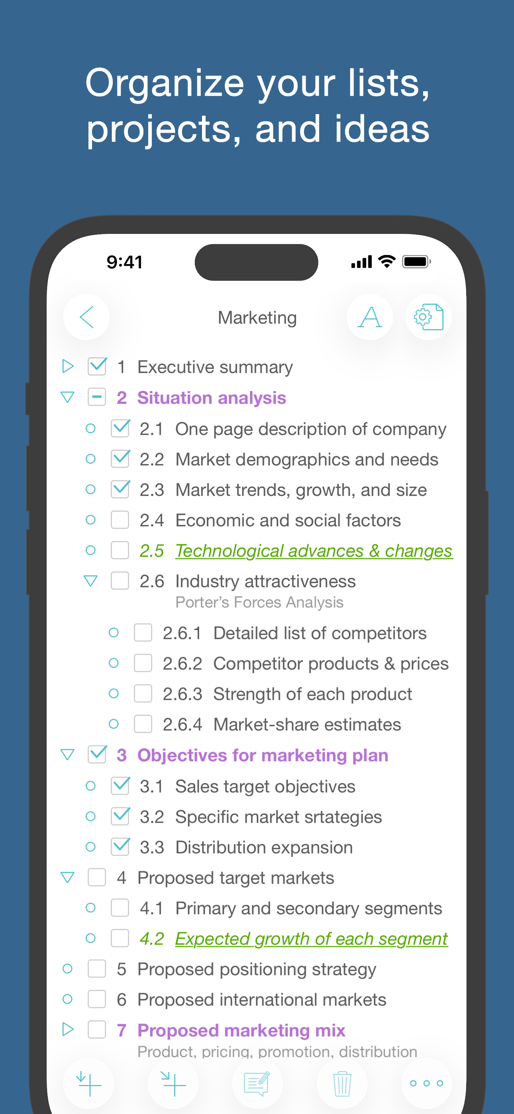Mark 2.6.1 Detailed list of competitors as done
514x1114 pixels.
coord(143,632)
